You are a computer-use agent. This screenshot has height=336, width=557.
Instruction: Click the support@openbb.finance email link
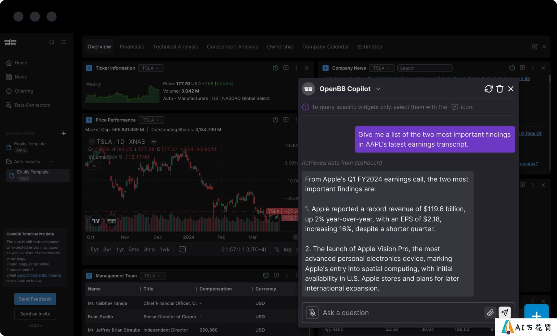click(x=39, y=275)
